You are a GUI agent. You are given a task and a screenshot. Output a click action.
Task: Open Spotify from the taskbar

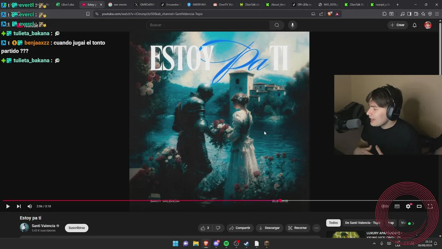[226, 243]
